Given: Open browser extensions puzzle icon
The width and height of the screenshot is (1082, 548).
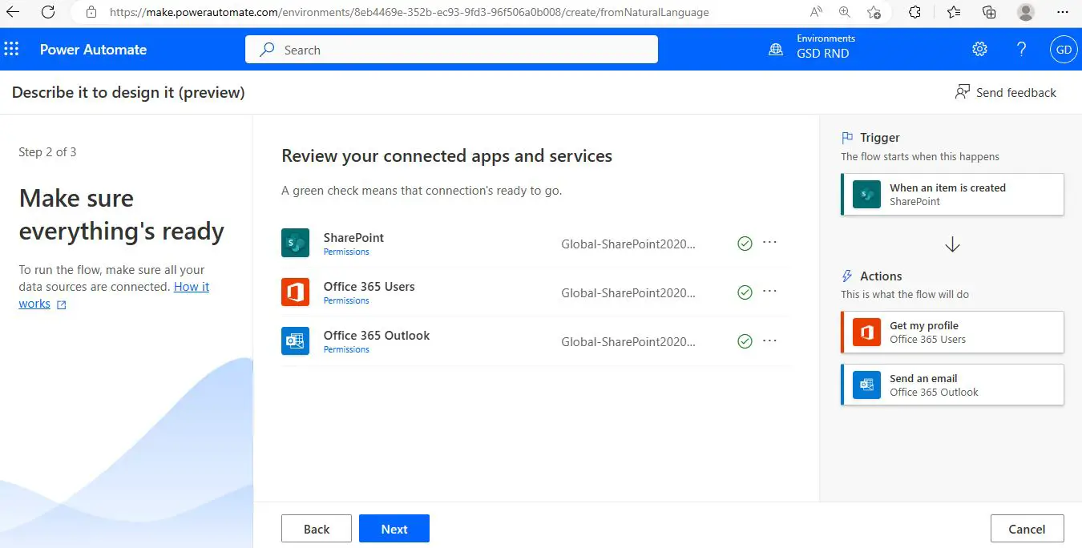Looking at the screenshot, I should click(914, 12).
